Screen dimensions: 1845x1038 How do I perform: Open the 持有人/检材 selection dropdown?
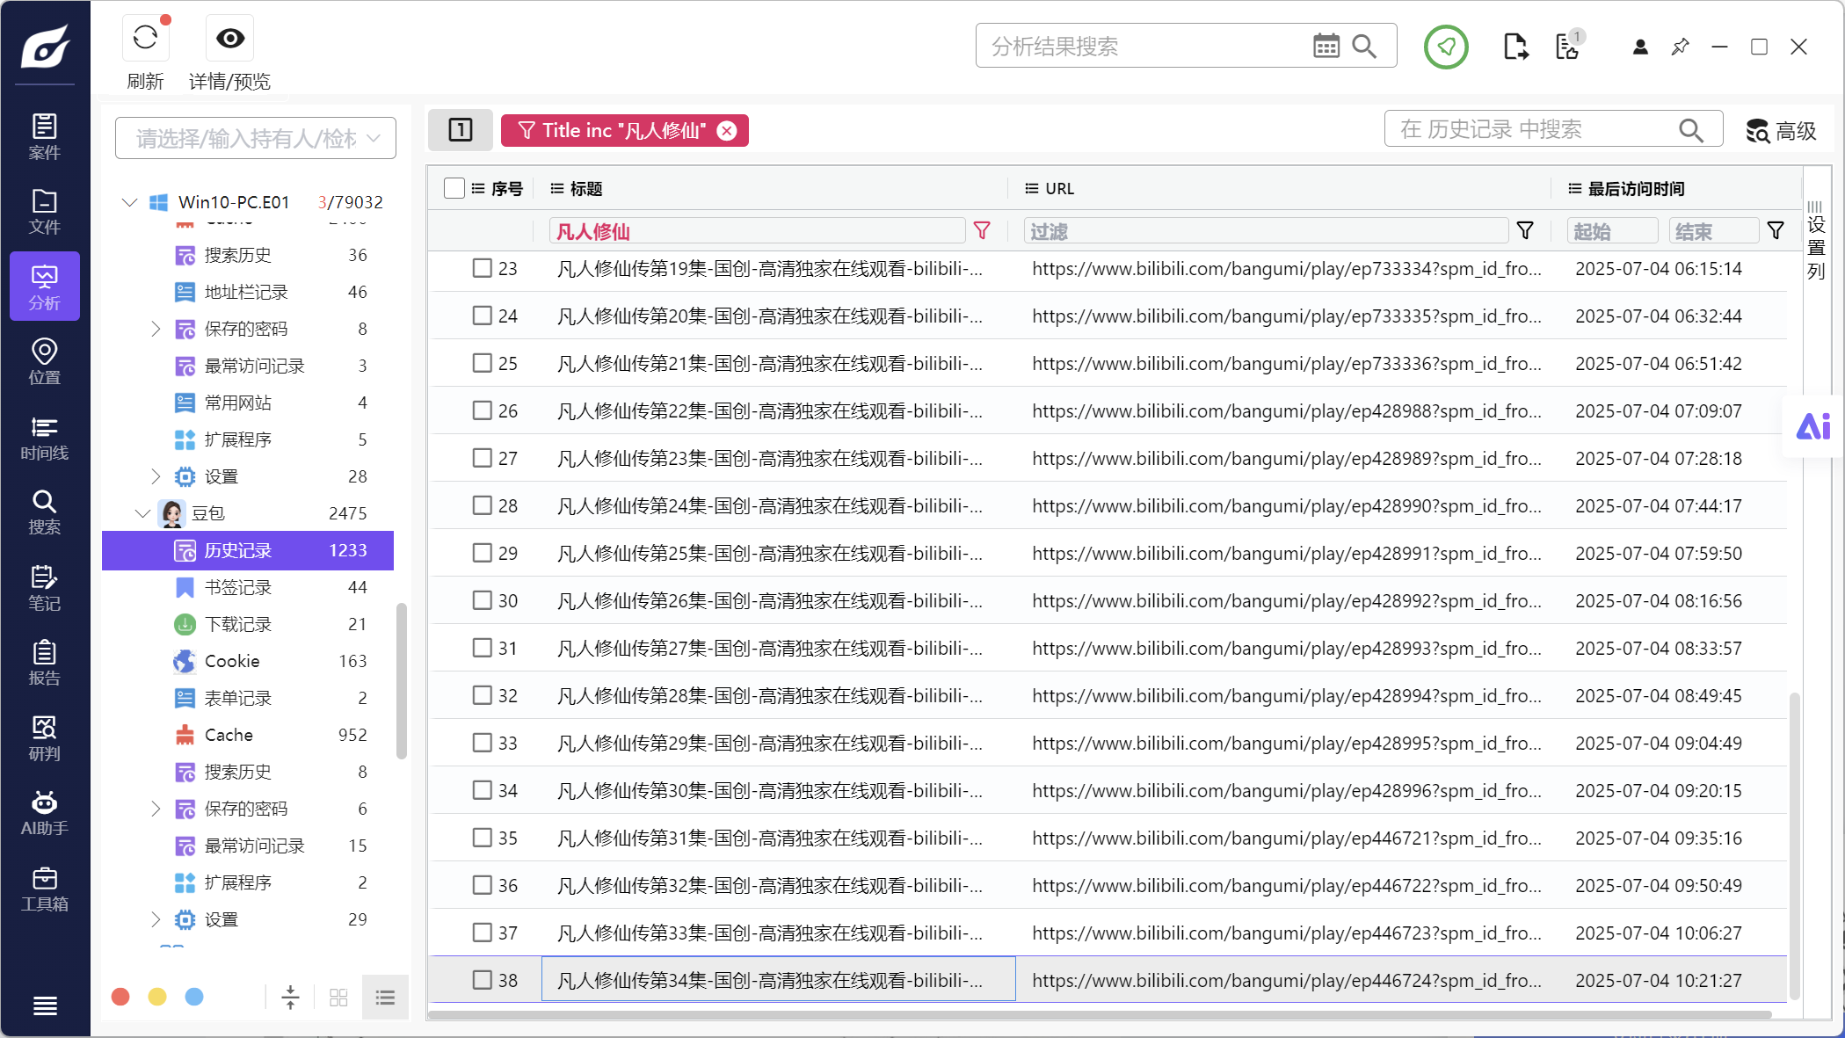[256, 138]
